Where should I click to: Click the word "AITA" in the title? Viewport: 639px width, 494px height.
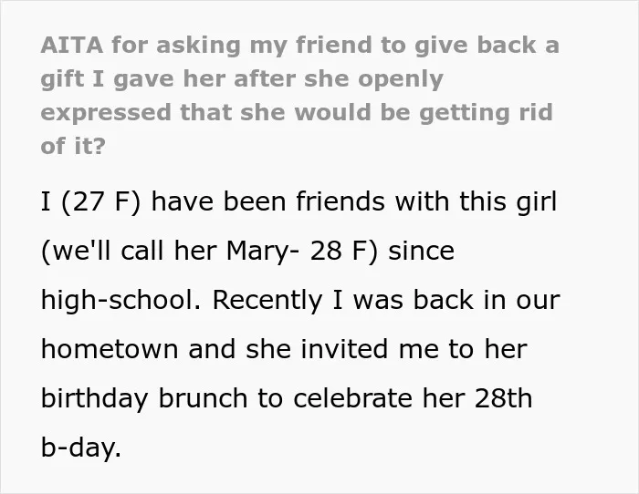(x=72, y=45)
